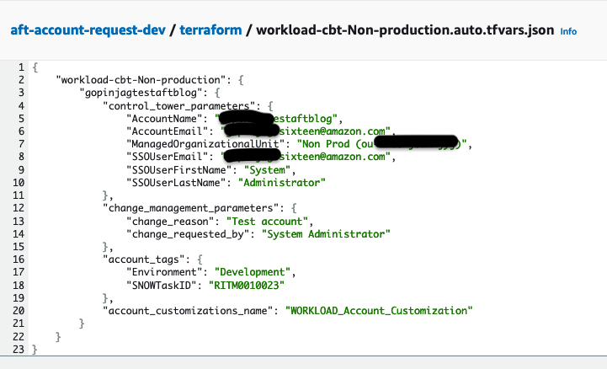607x369 pixels.
Task: Click the "RITM0010023" value
Action: click(247, 286)
